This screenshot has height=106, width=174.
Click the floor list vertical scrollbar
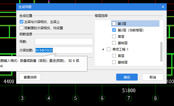pos(161,52)
